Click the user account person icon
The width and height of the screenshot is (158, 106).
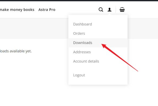click(x=109, y=10)
